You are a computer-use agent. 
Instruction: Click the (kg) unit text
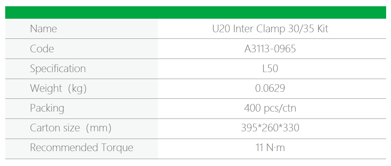pos(77,89)
